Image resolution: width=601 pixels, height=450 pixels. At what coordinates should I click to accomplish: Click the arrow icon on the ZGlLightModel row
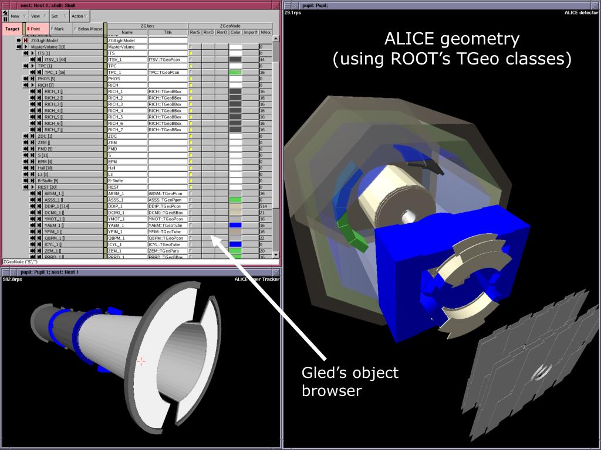[x=19, y=40]
